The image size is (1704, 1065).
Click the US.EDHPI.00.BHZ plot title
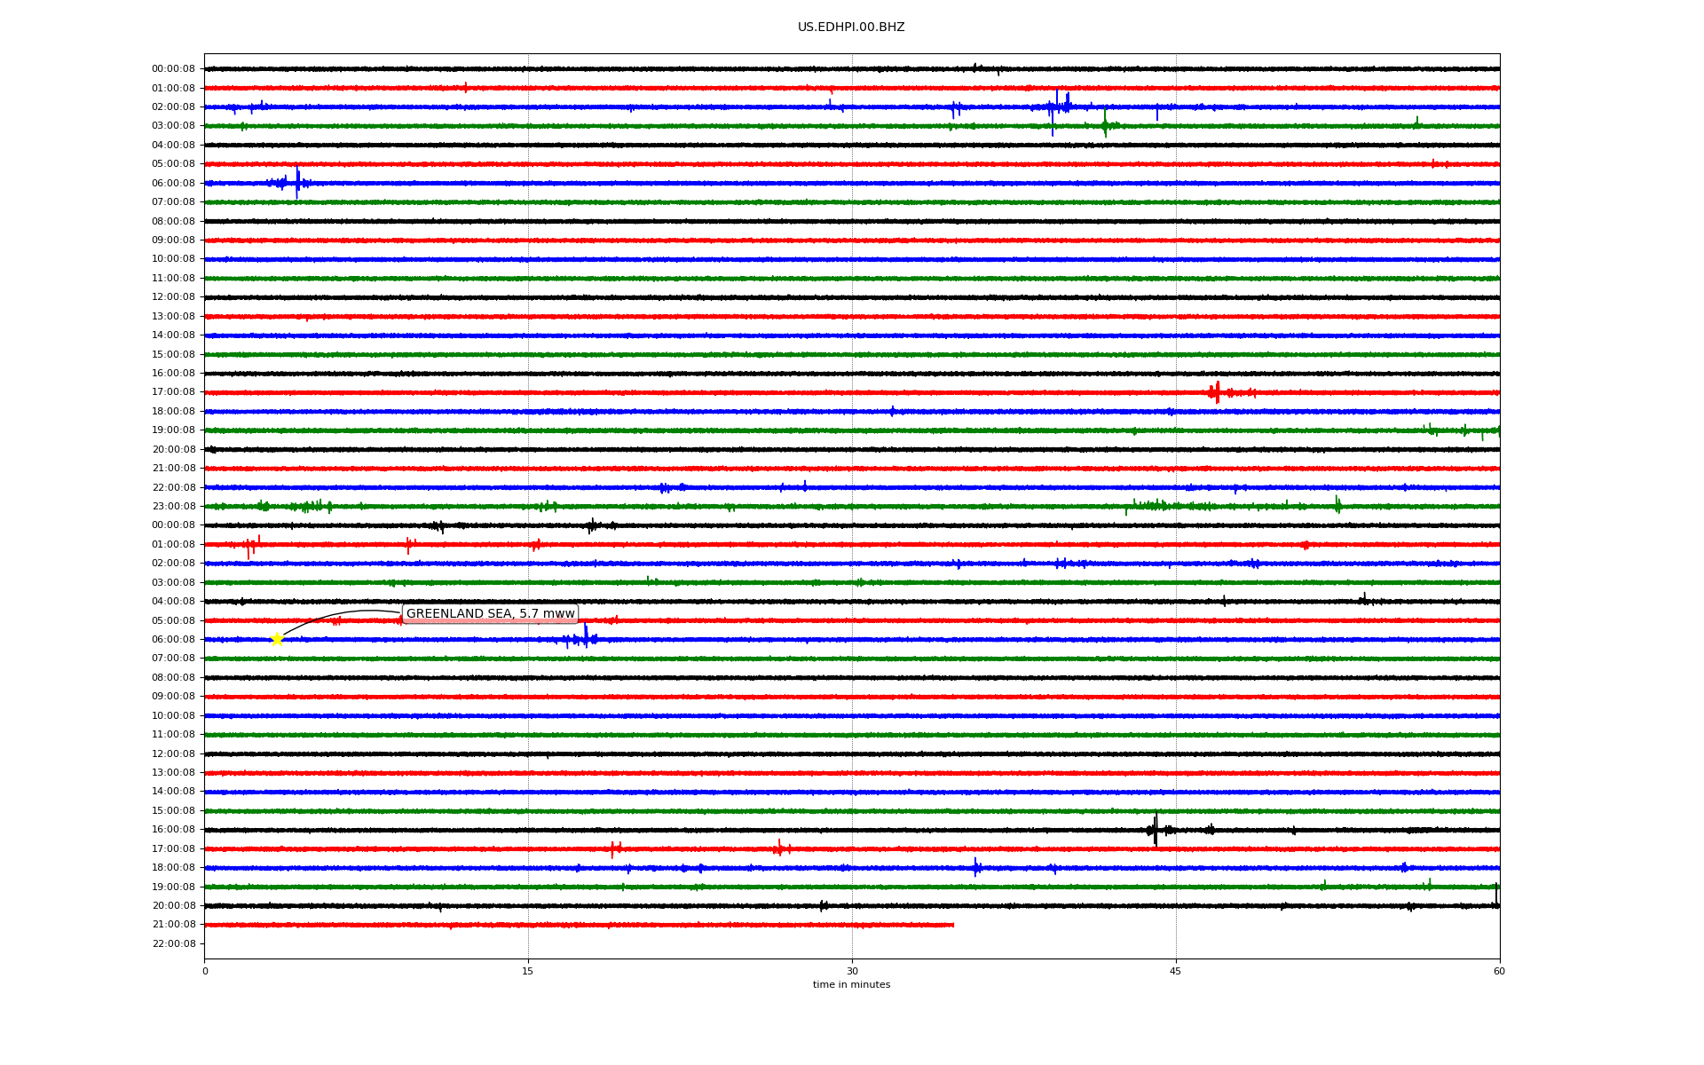(x=850, y=28)
